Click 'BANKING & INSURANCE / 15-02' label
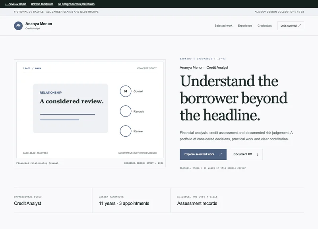 [203, 58]
